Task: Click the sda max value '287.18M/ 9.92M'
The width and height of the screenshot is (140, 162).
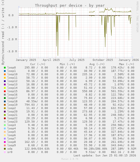Action: click(124, 149)
